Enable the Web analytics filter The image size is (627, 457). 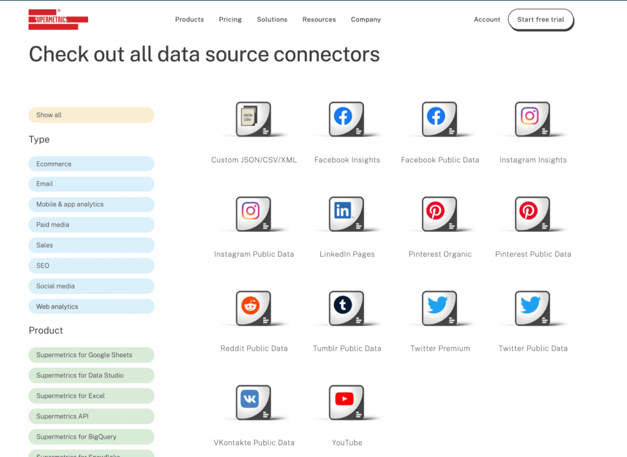(x=92, y=307)
